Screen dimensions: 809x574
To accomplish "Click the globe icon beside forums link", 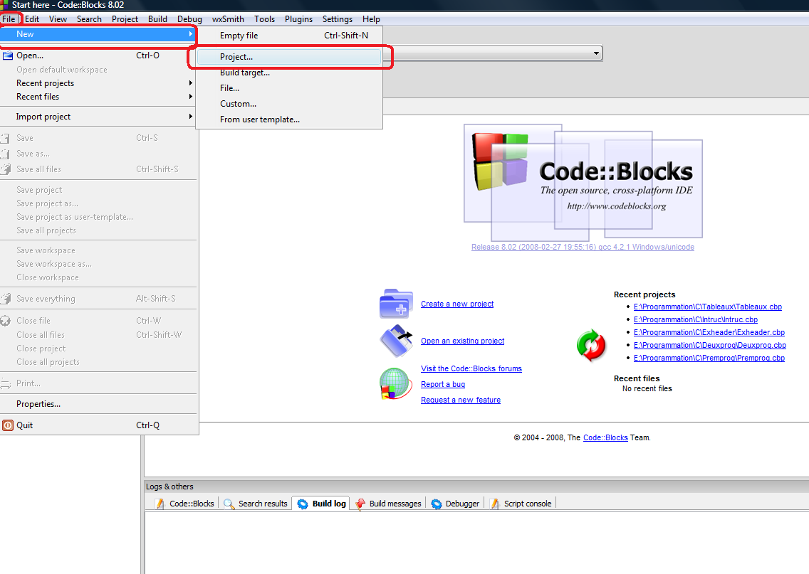I will pos(396,384).
